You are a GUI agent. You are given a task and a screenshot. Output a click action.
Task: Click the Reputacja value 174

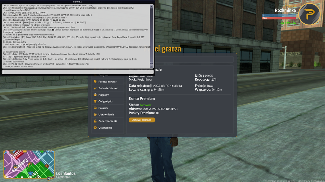point(214,80)
